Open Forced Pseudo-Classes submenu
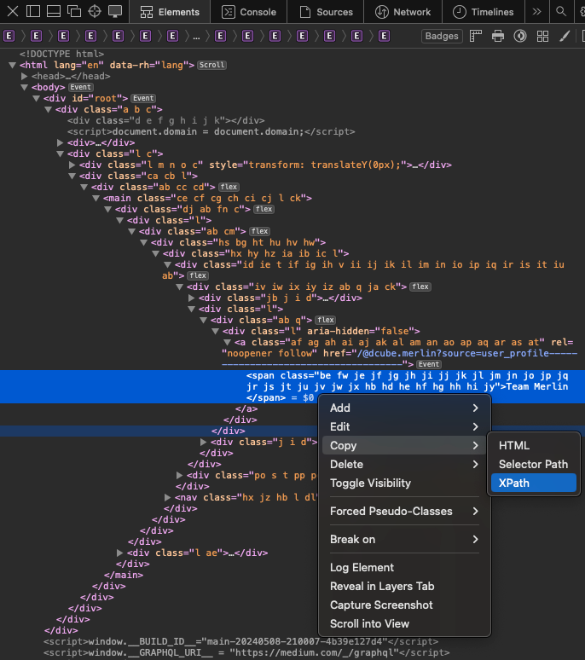The image size is (585, 660). click(404, 511)
